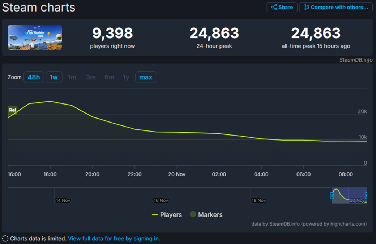Open the SteamDB.info credit link
Screen dimensions: 376x244
pyautogui.click(x=356, y=60)
